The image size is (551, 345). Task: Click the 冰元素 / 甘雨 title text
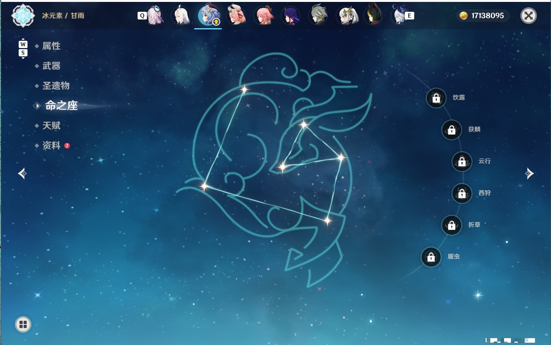(63, 16)
